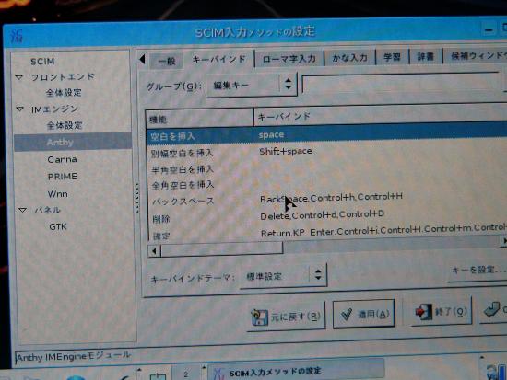Open the 辞書 tab

pos(425,57)
